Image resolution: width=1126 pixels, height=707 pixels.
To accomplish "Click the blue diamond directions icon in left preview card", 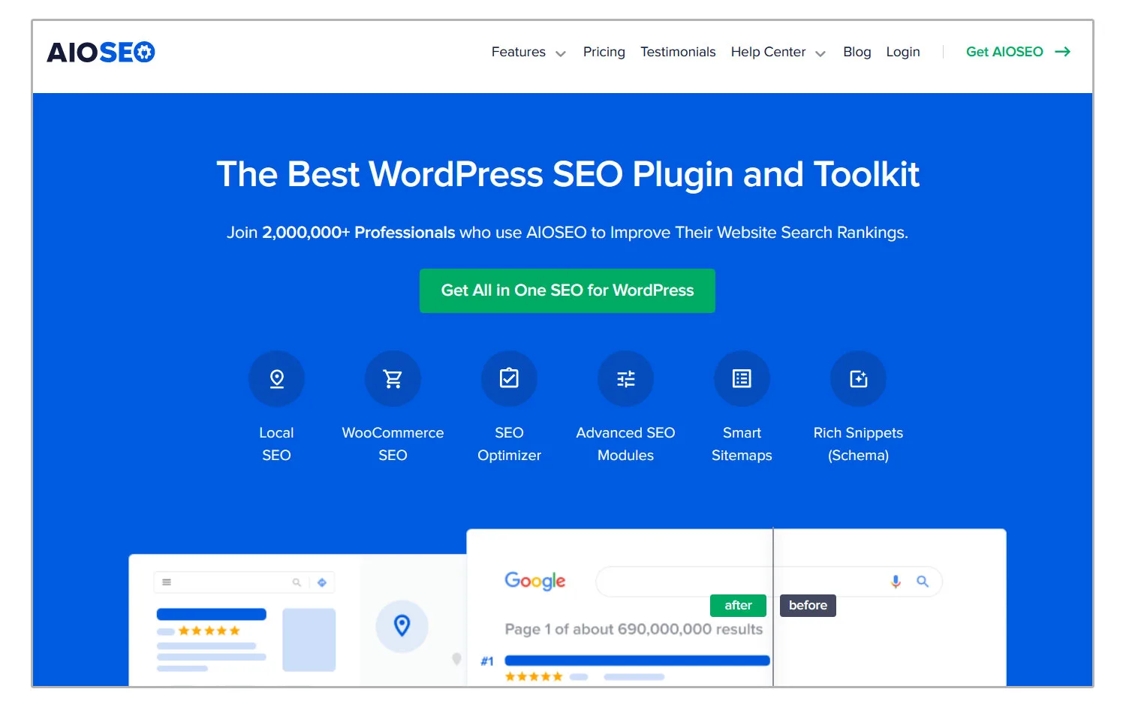I will 322,582.
